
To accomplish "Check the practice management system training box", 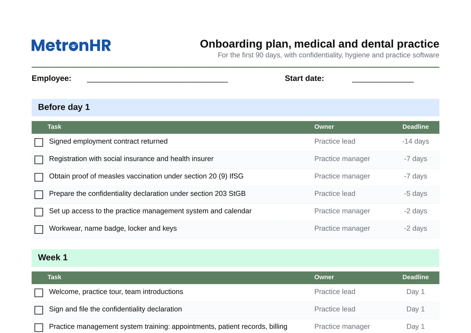I will (39, 327).
